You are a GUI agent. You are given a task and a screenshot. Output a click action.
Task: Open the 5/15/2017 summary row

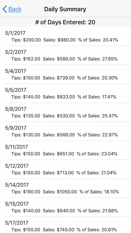tap(65, 207)
